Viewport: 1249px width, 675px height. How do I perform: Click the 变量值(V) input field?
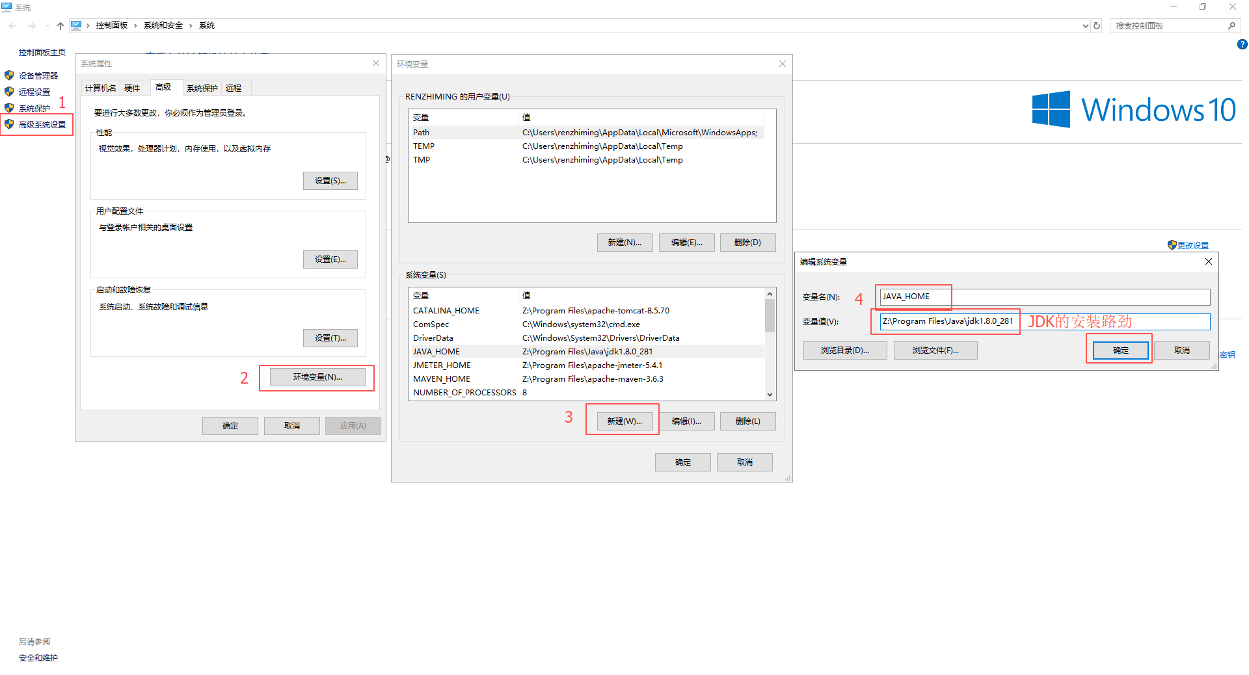coord(1045,321)
